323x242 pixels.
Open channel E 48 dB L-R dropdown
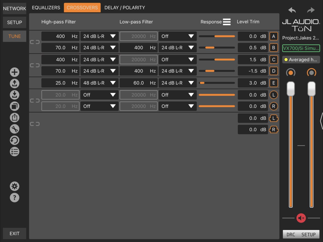99,83
